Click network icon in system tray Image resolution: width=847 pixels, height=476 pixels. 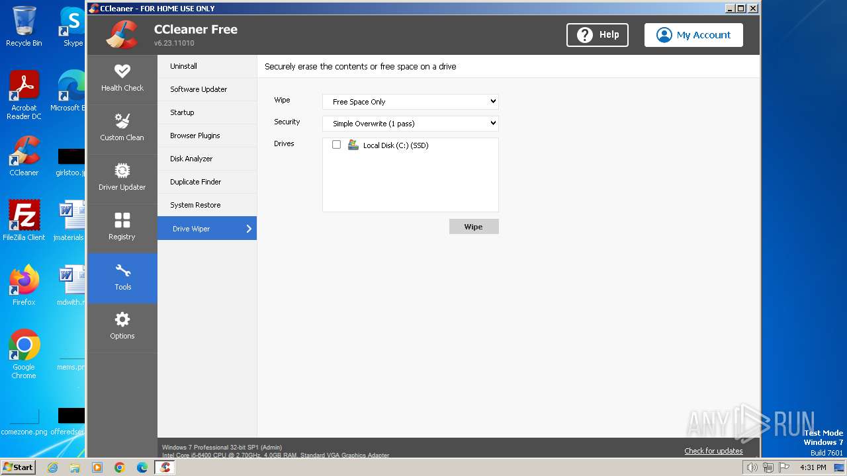tap(768, 467)
